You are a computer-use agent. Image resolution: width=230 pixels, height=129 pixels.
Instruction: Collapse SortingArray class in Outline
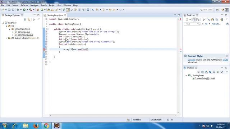coord(186,76)
